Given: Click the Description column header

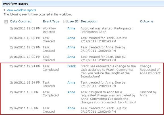Looking at the screenshot, I should tap(89, 21).
